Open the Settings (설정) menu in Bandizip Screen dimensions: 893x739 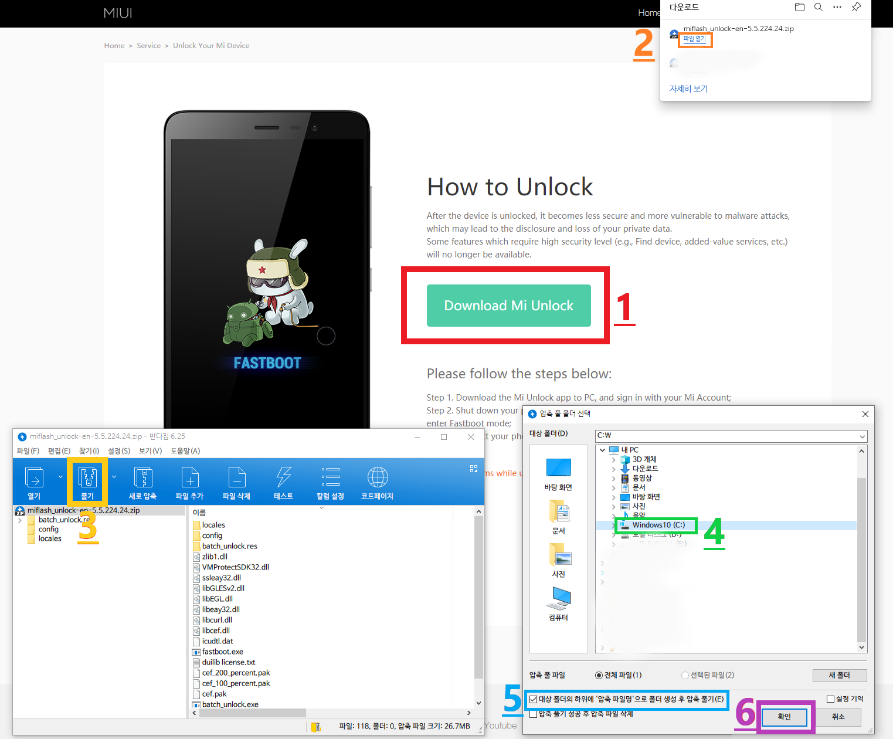coord(119,451)
